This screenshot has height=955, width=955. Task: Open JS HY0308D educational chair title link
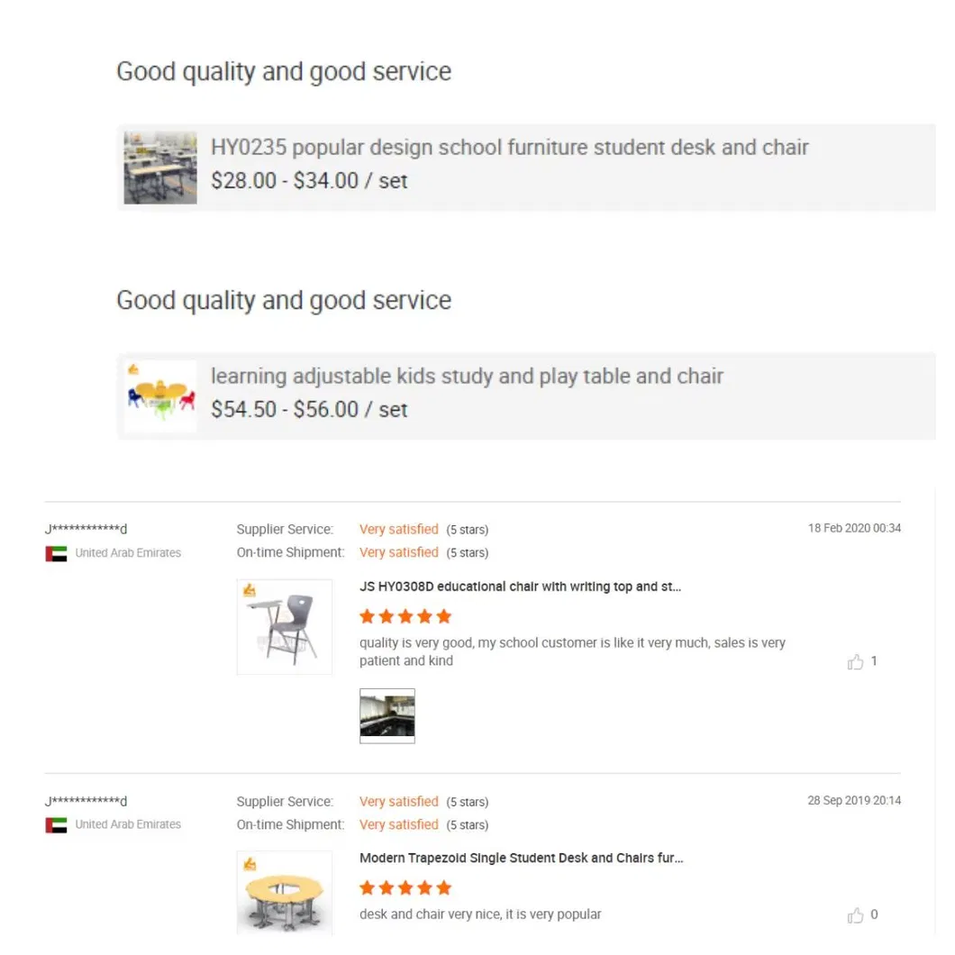(x=520, y=587)
